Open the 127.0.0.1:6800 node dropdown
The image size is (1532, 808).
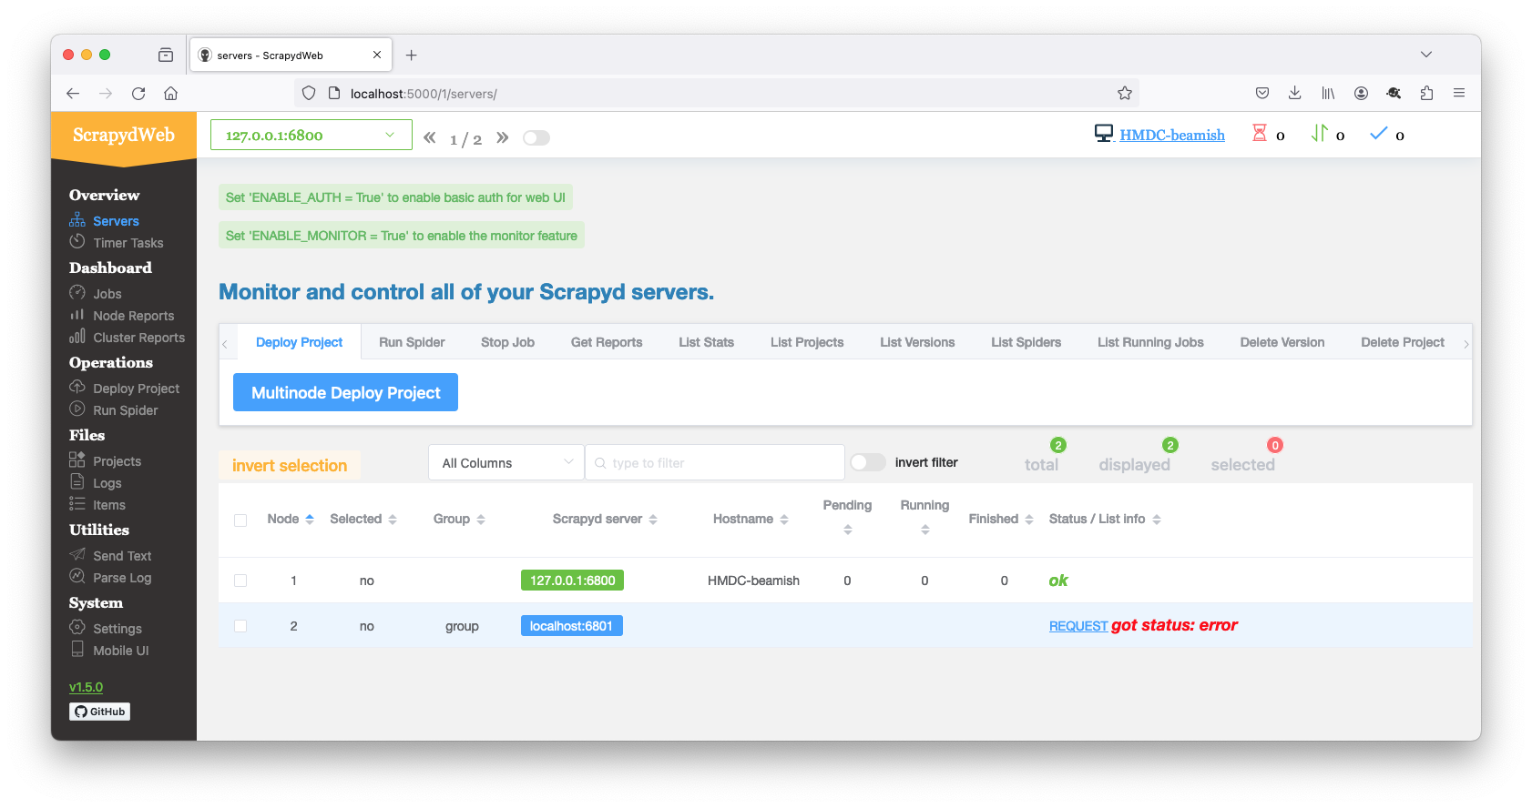[311, 136]
